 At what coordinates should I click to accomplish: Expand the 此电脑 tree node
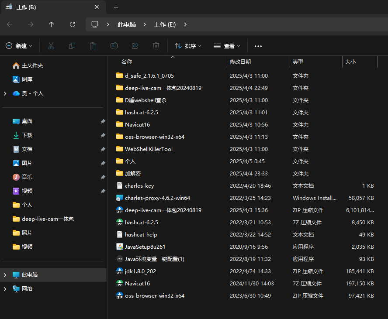coord(5,275)
